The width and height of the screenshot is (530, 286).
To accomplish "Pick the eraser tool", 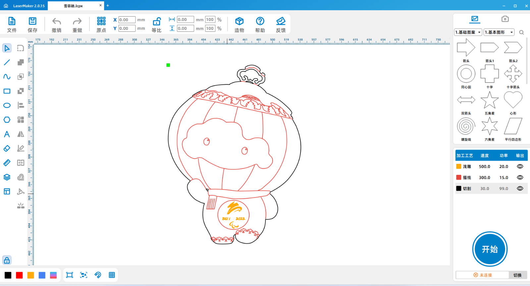I will [7, 149].
